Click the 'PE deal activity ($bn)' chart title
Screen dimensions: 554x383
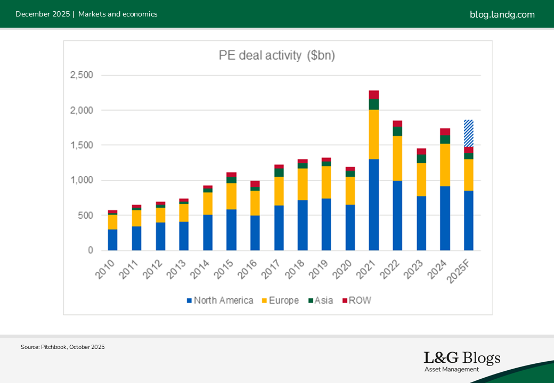click(276, 55)
